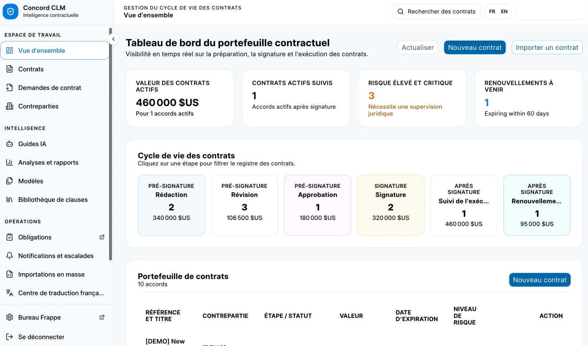588x346 pixels.
Task: Filter by the Approbation stage card
Action: [318, 205]
